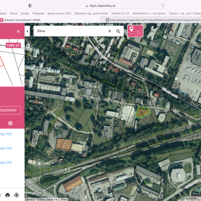This screenshot has width=201, height=201.
Task: Open the WebGIS v2, CG bookmark
Action: [x=120, y=14]
